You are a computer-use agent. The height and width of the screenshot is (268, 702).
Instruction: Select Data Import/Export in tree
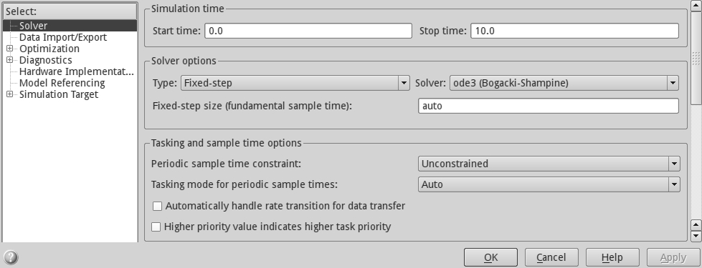[62, 37]
